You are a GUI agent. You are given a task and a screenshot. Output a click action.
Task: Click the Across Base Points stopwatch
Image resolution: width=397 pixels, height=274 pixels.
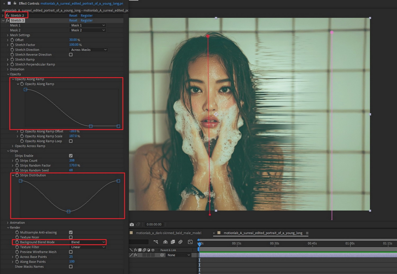(17, 257)
